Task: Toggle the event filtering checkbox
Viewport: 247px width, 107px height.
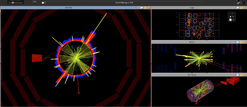Action: tap(43, 3)
